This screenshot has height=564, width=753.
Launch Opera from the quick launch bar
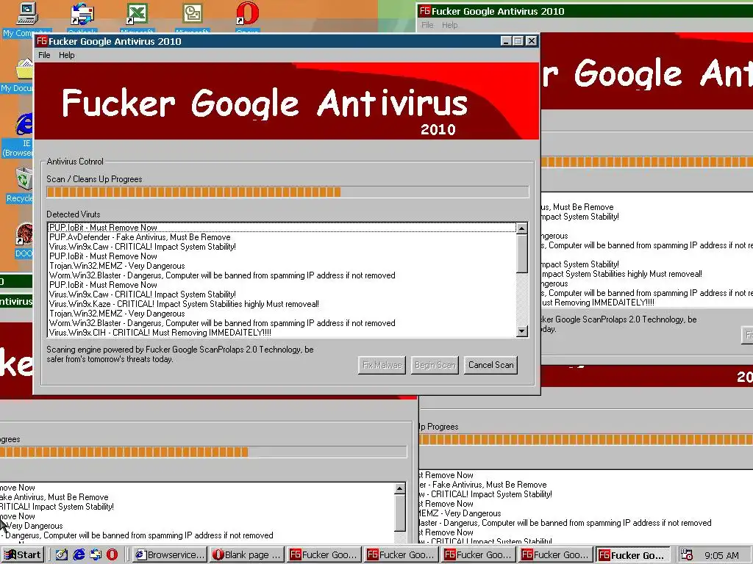point(112,555)
